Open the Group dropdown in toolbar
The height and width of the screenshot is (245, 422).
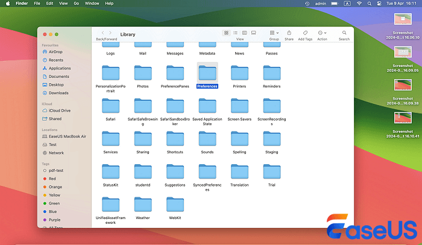tap(274, 33)
